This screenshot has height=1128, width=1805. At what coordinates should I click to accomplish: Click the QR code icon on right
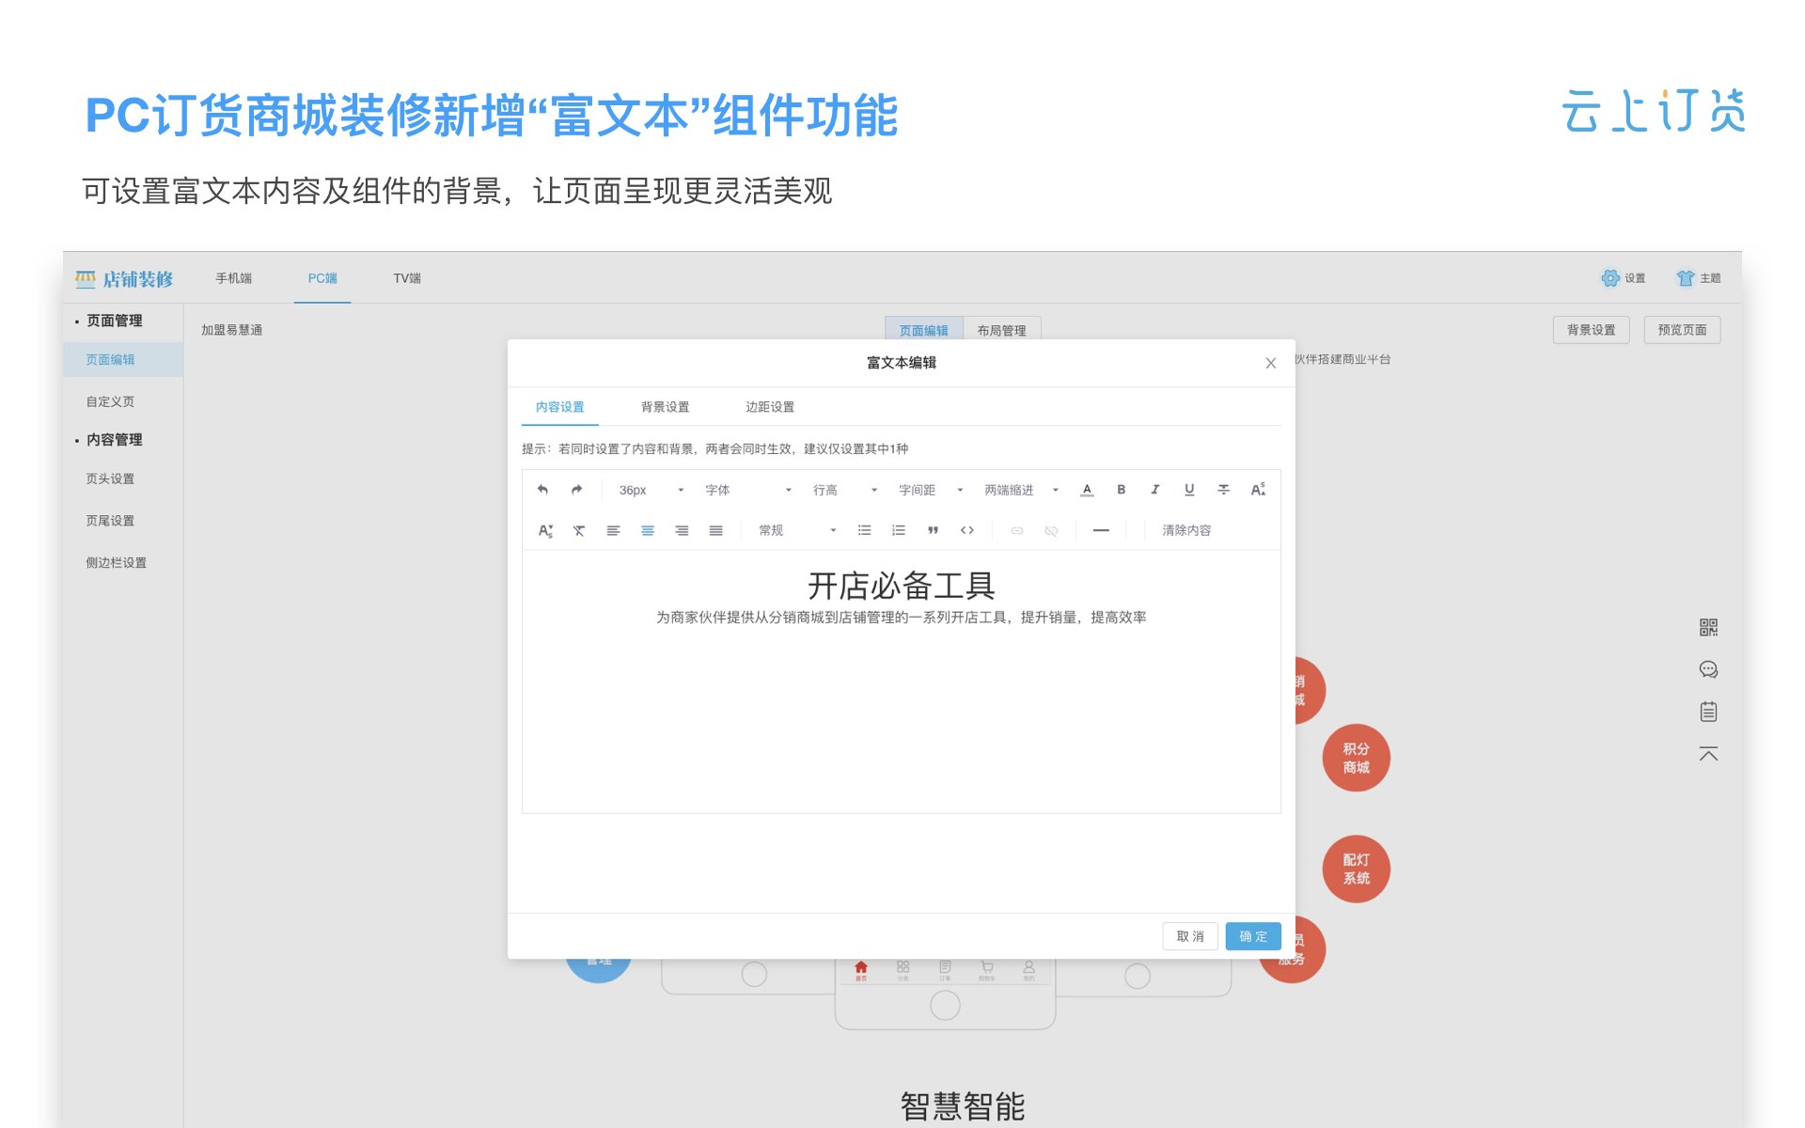[1708, 628]
